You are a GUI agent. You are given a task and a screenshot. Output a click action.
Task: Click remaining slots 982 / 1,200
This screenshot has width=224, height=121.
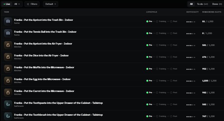pyautogui.click(x=208, y=93)
